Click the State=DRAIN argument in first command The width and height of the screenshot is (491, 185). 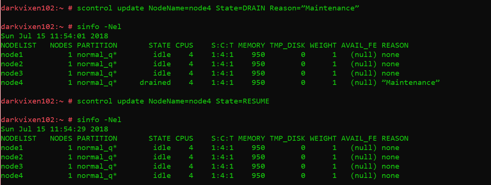(x=240, y=8)
